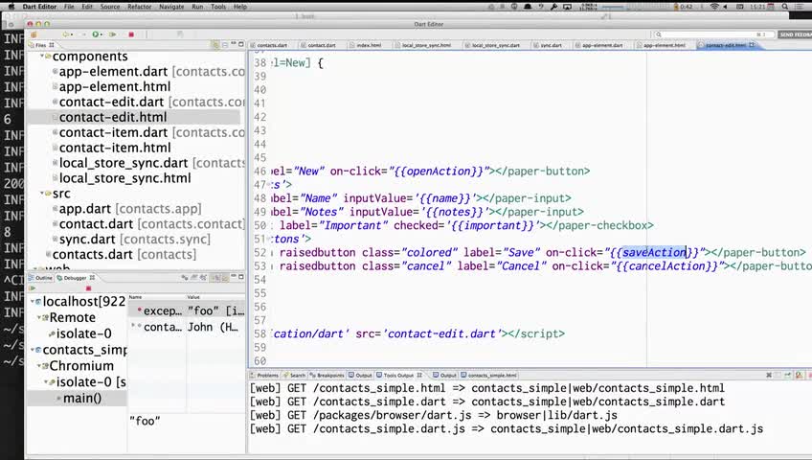The image size is (812, 460).
Task: Click the openAction text on line 46
Action: coord(440,171)
